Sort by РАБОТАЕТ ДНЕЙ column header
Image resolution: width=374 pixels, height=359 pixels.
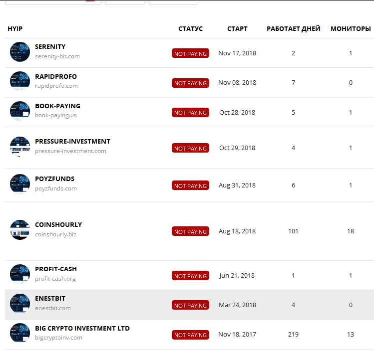[x=294, y=29]
